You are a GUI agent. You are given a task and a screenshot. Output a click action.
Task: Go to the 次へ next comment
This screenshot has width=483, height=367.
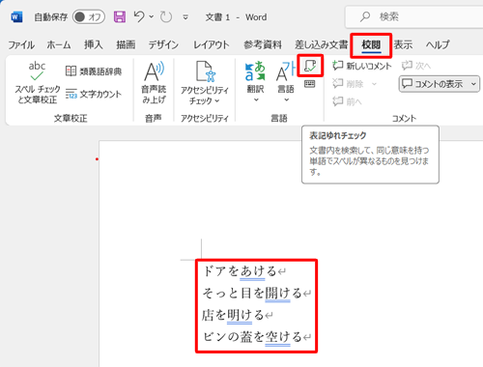416,66
